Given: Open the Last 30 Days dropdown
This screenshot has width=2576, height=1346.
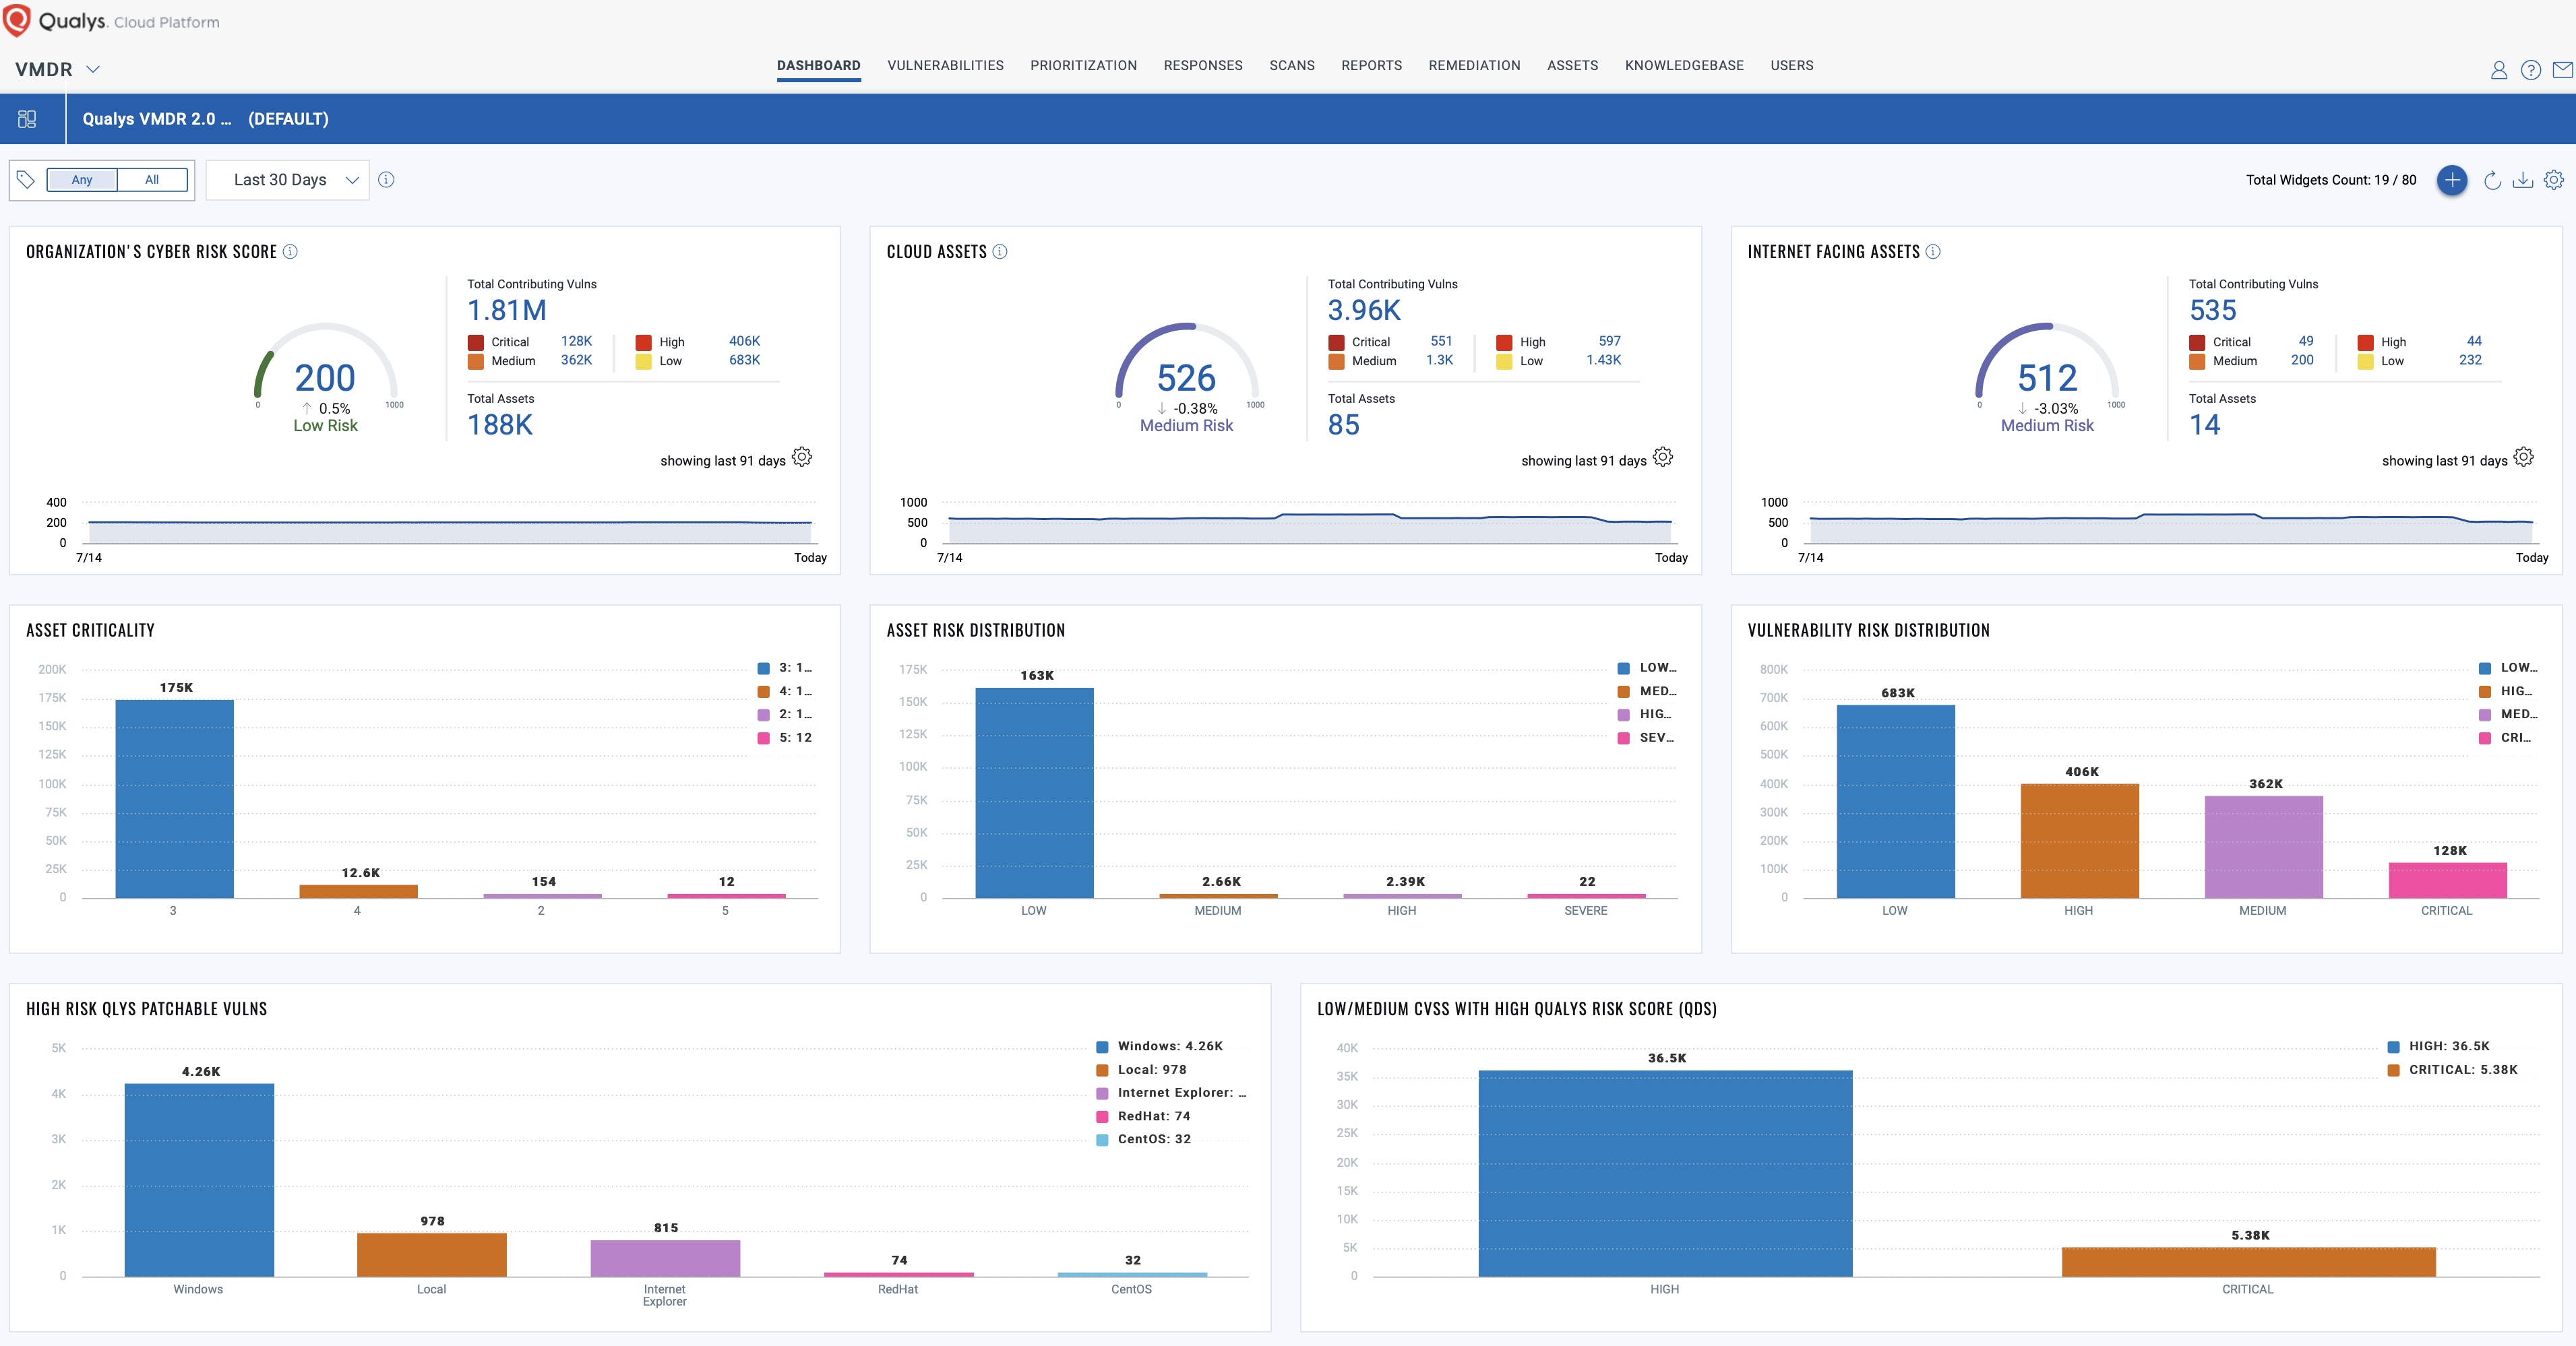Looking at the screenshot, I should [288, 180].
